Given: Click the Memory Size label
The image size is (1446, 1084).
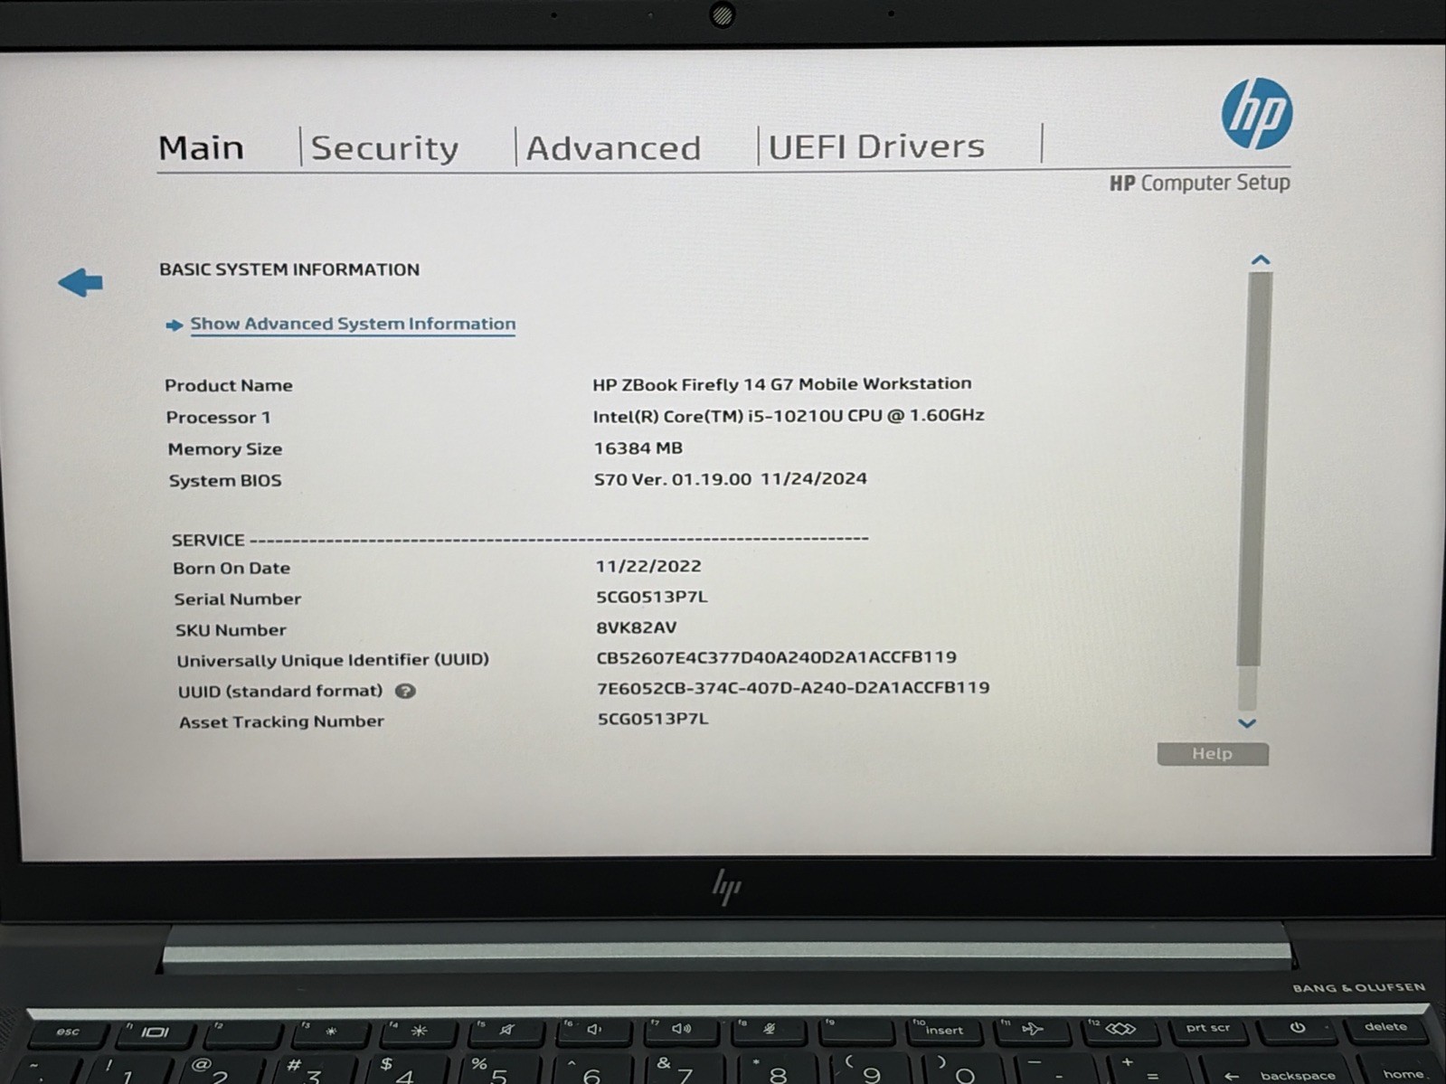Looking at the screenshot, I should tap(225, 449).
